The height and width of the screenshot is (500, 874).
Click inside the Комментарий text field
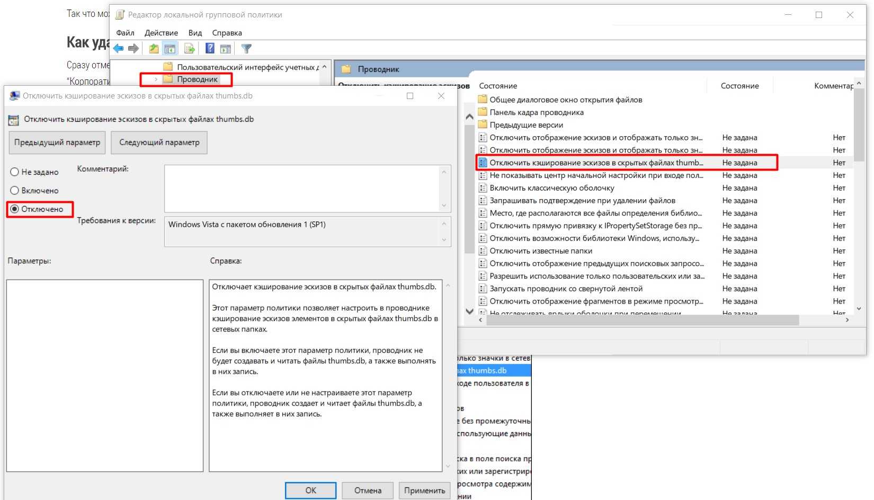point(302,188)
